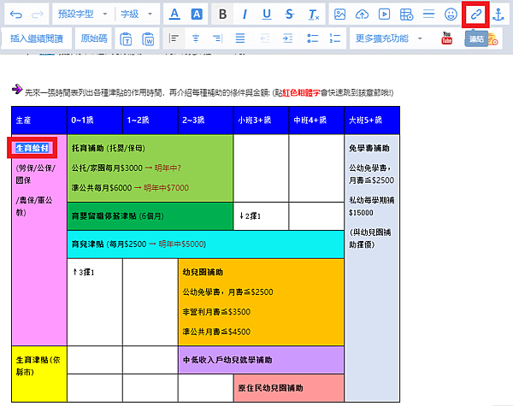Click the 2~3歲 header cell
513x406 pixels.
click(x=206, y=120)
